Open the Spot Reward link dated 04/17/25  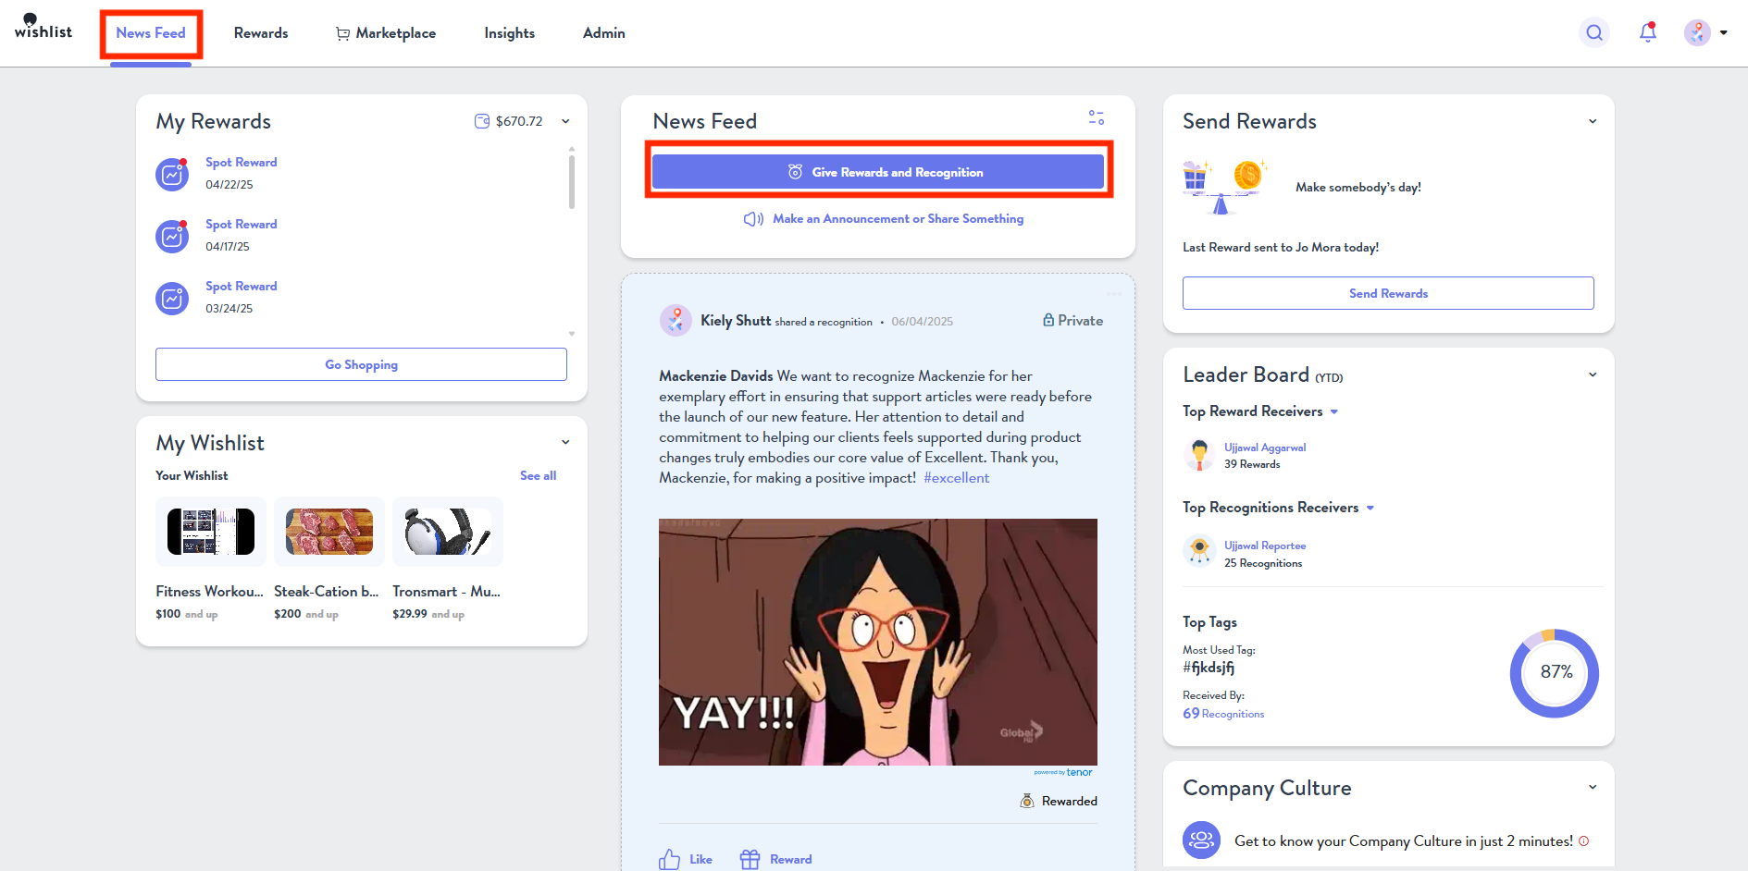pos(241,224)
